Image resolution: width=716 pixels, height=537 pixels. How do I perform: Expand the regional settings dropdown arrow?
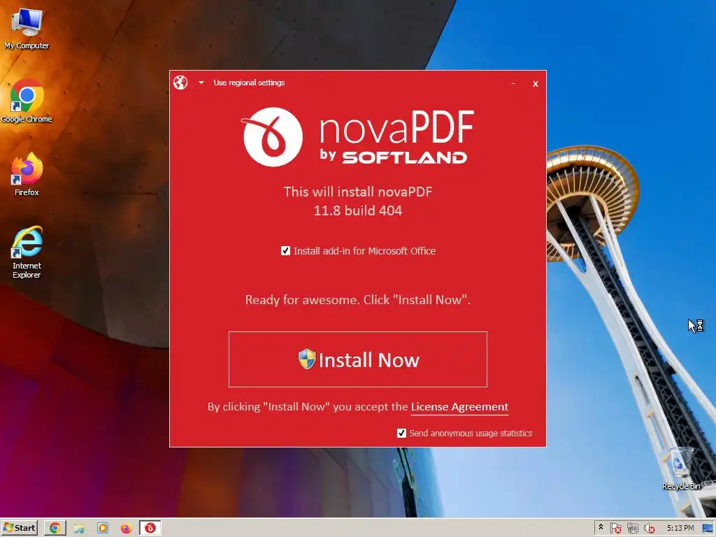coord(201,83)
